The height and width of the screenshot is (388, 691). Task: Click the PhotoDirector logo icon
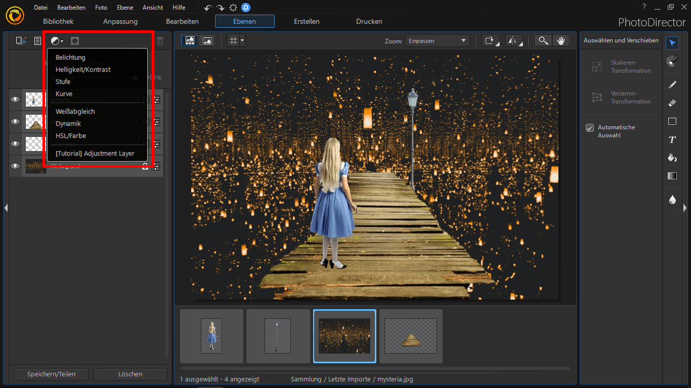click(15, 15)
